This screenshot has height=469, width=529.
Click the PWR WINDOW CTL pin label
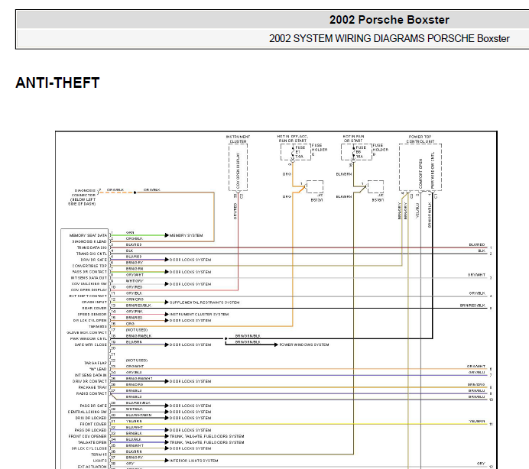click(89, 338)
